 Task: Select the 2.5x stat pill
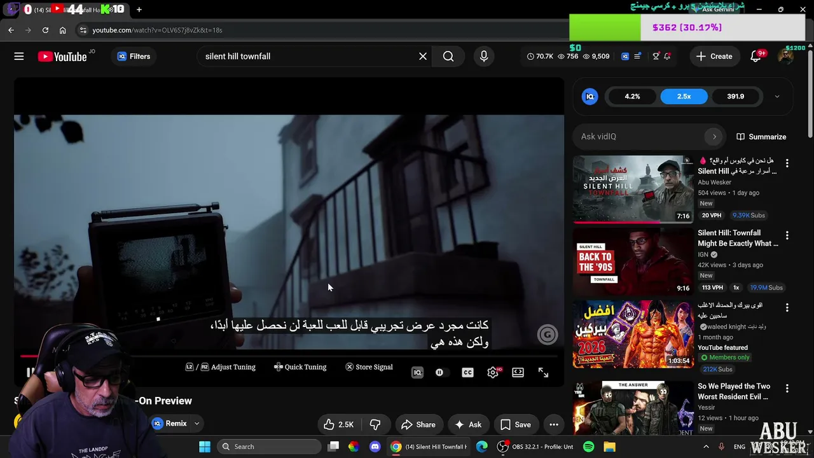click(684, 97)
